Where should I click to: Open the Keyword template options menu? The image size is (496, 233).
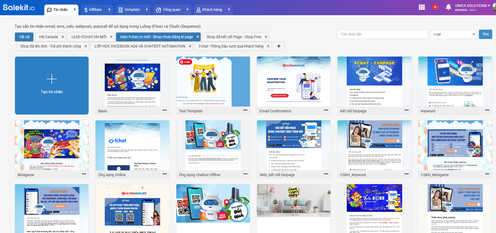click(487, 110)
